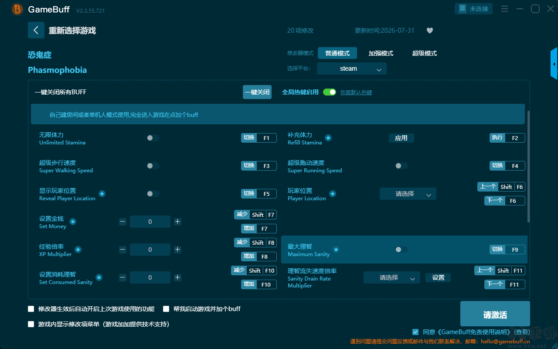
Task: Click the Set Consumed Sanity value field
Action: click(150, 277)
